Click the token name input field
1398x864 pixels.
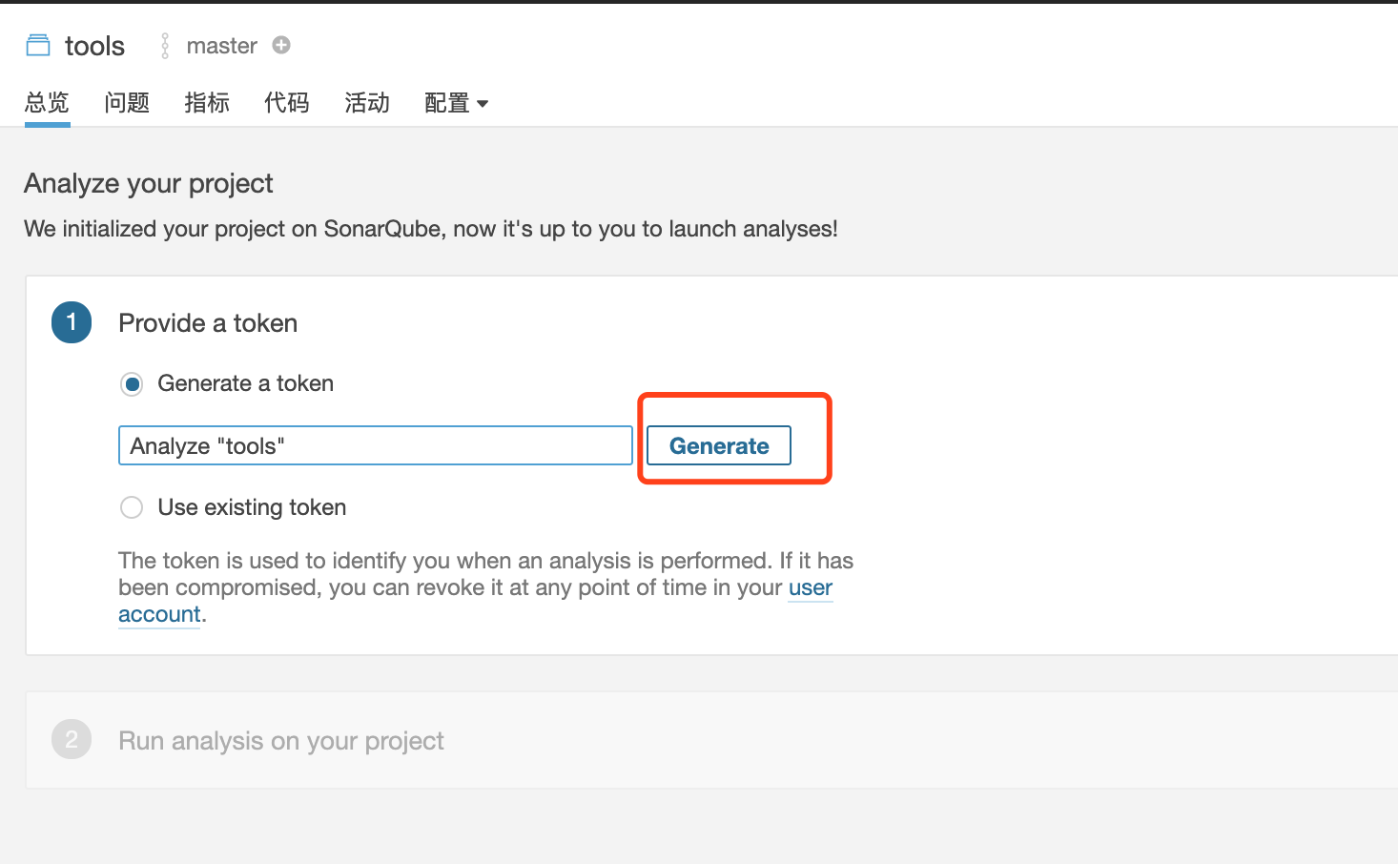point(376,445)
